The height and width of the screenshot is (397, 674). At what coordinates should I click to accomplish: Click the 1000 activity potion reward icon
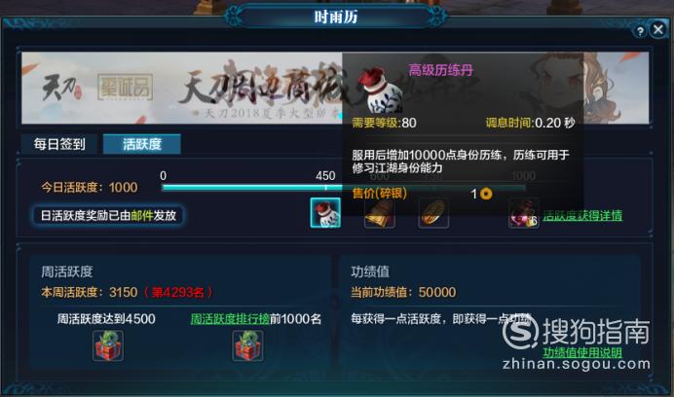tap(523, 213)
